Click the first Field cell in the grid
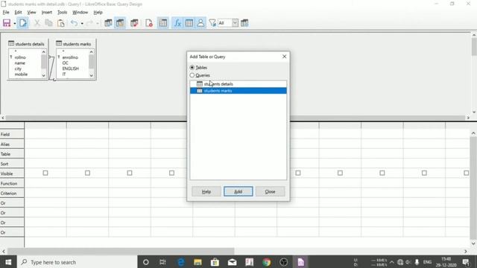The width and height of the screenshot is (477, 268). (x=45, y=134)
